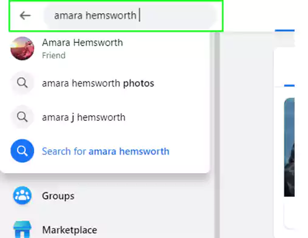Screen dimensions: 308x238
Task: Click the white card below the mountain photo
Action: pos(290,217)
